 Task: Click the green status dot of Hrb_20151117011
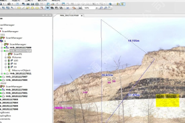click(x=5, y=74)
